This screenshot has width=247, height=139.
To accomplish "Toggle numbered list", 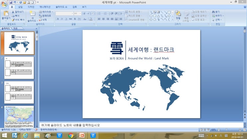I will [x=106, y=13].
